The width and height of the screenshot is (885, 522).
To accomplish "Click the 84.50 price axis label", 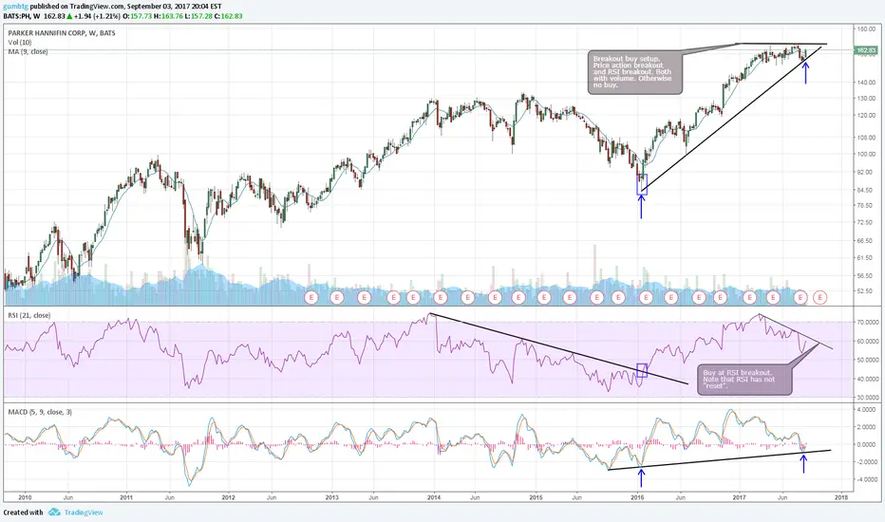I will [866, 190].
